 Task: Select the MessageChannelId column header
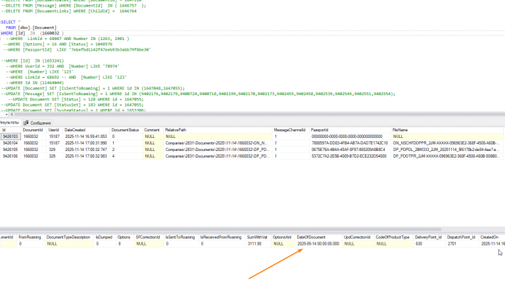pos(291,130)
